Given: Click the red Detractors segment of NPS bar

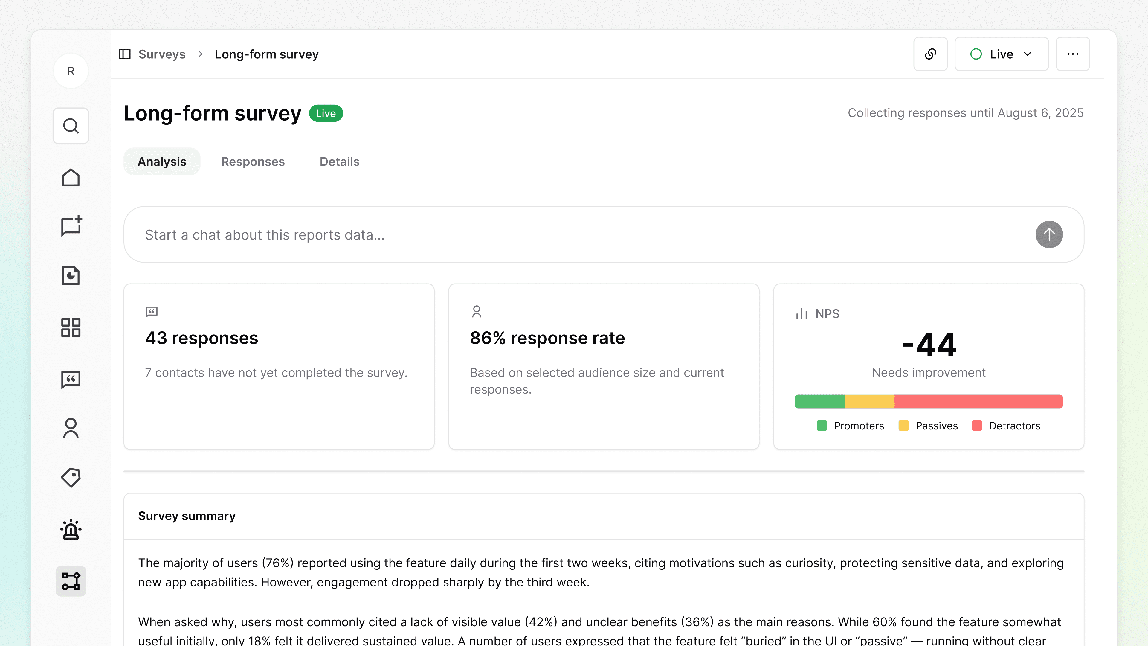Looking at the screenshot, I should coord(978,401).
